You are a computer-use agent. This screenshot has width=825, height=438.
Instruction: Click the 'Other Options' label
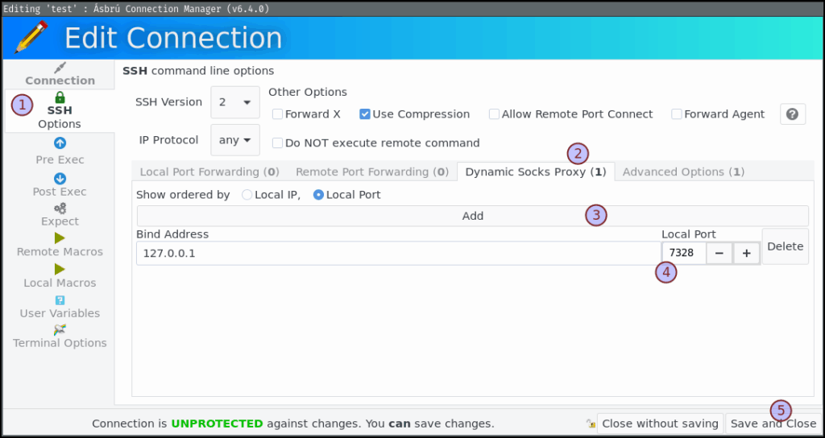tap(308, 92)
